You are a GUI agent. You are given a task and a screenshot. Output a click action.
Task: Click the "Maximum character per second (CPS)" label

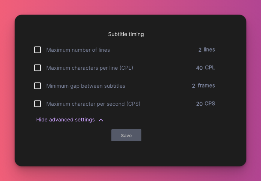tap(93, 104)
